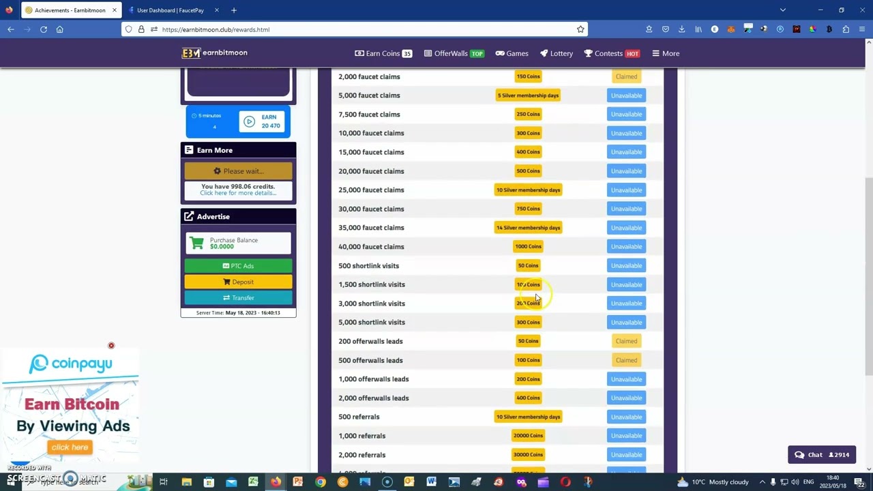Open Google Chrome from the taskbar
Viewport: 873px width, 491px height.
pyautogui.click(x=321, y=482)
